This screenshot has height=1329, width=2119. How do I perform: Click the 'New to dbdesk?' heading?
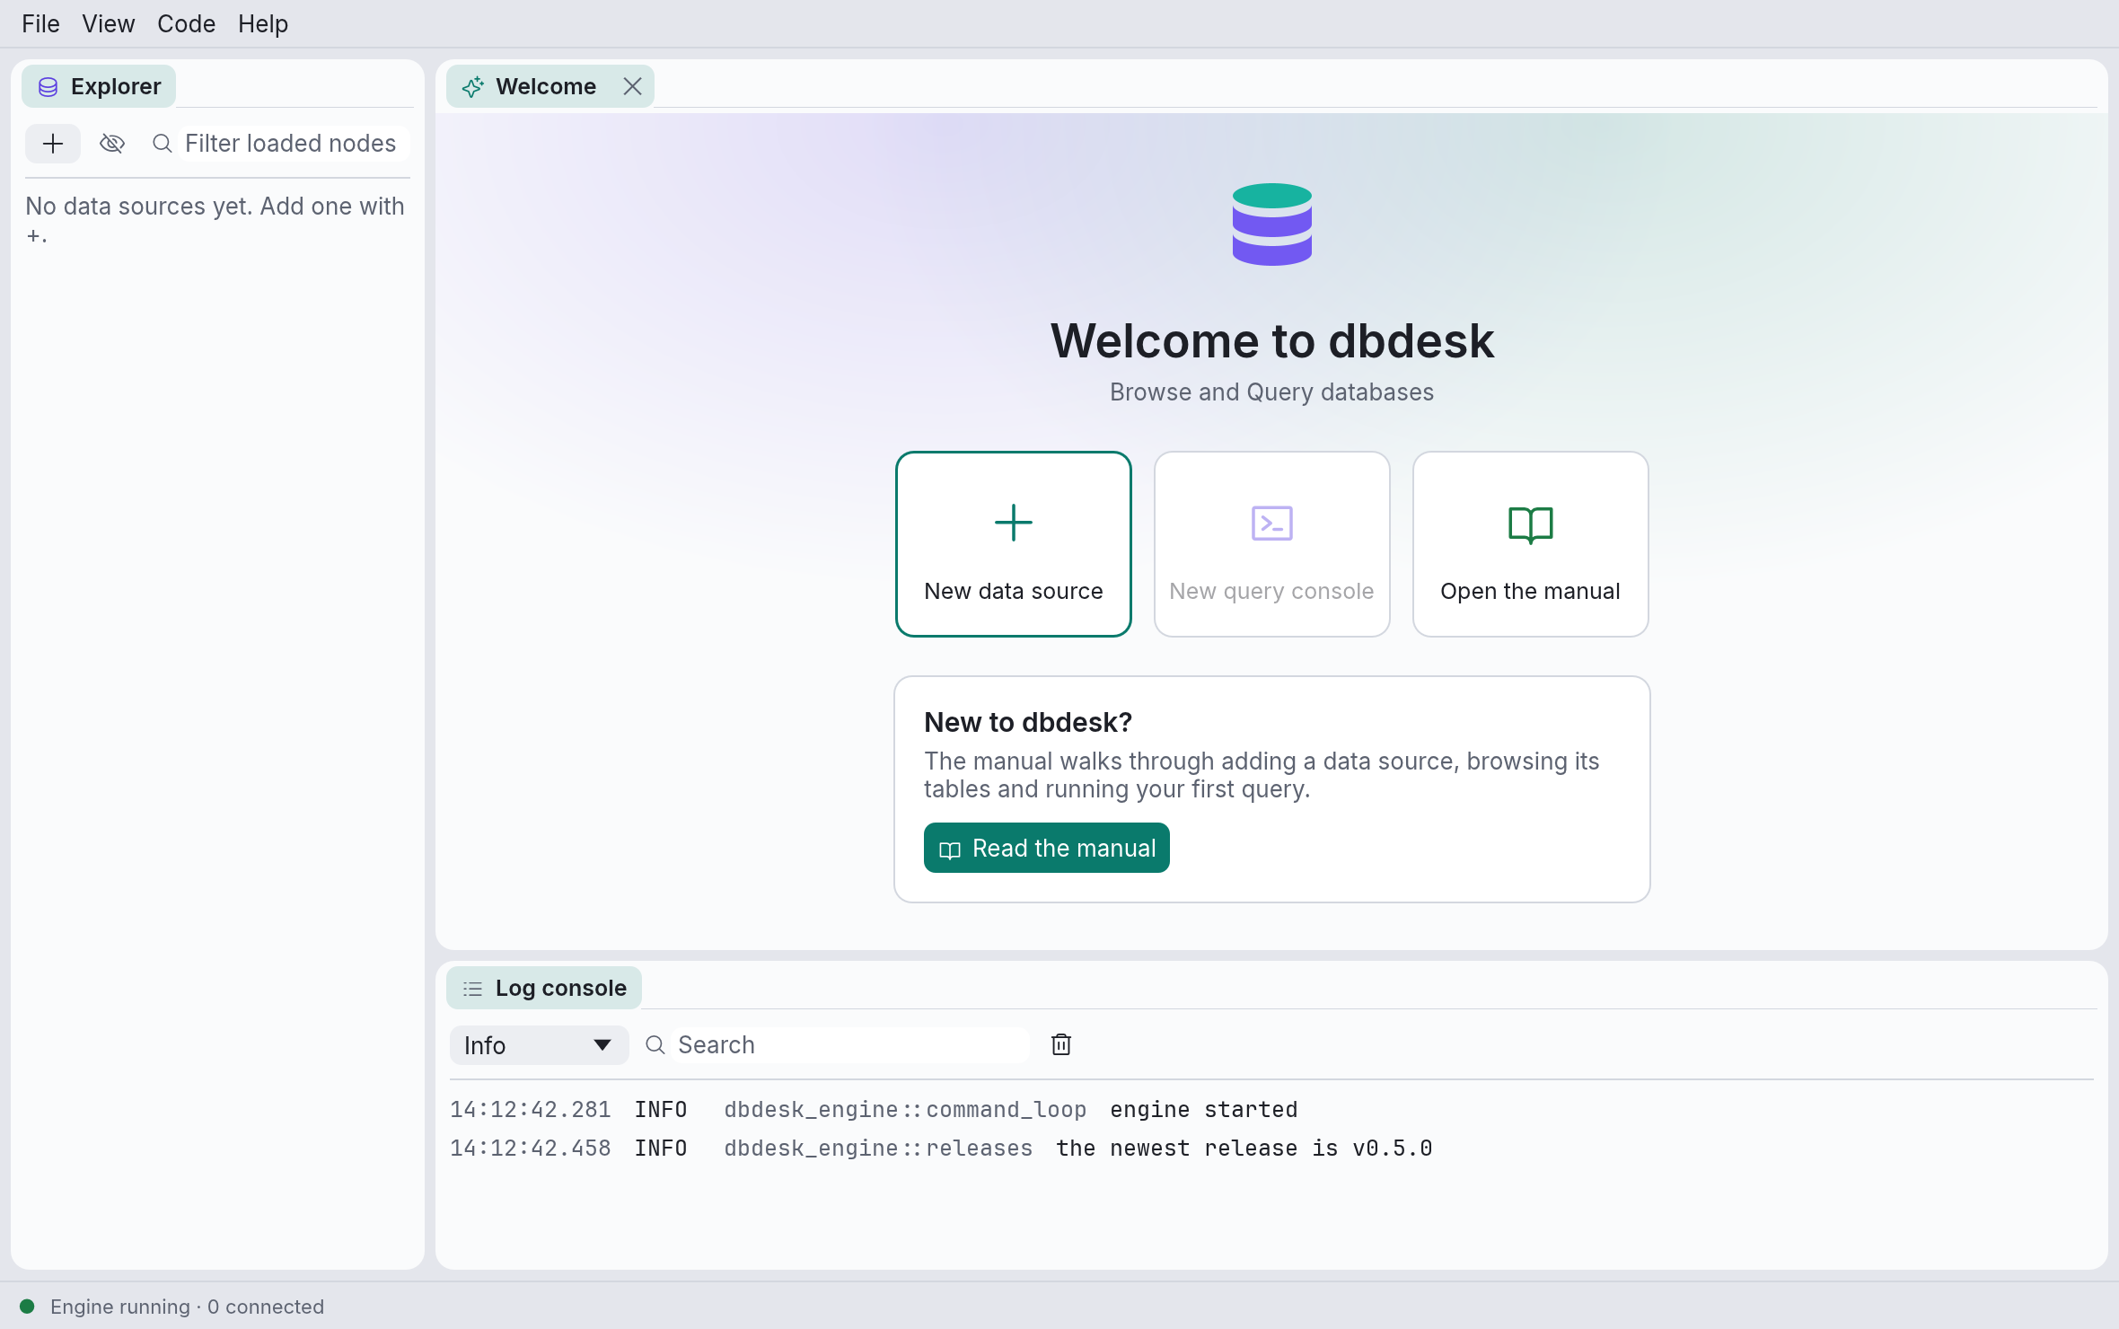(x=1028, y=722)
